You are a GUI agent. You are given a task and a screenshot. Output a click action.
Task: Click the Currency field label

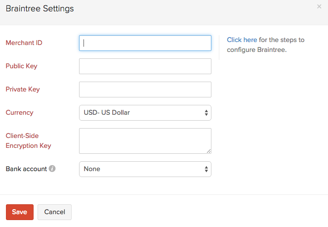pos(19,113)
